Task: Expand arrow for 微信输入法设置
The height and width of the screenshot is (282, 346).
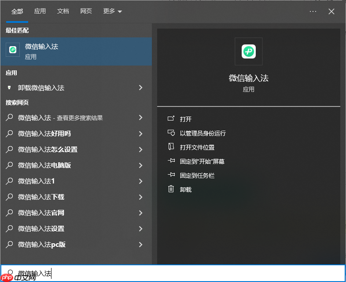Action: (x=141, y=229)
